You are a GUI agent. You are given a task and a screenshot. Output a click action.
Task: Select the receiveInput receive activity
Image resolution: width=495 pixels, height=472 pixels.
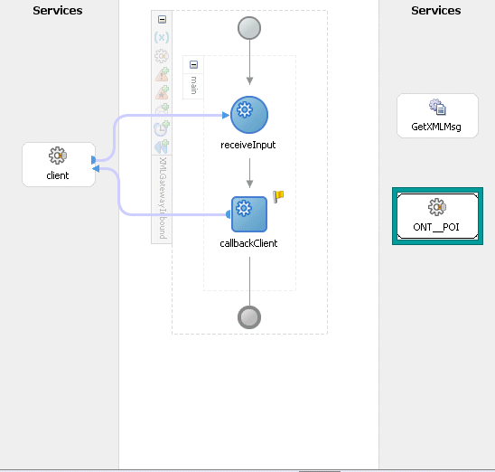[249, 115]
